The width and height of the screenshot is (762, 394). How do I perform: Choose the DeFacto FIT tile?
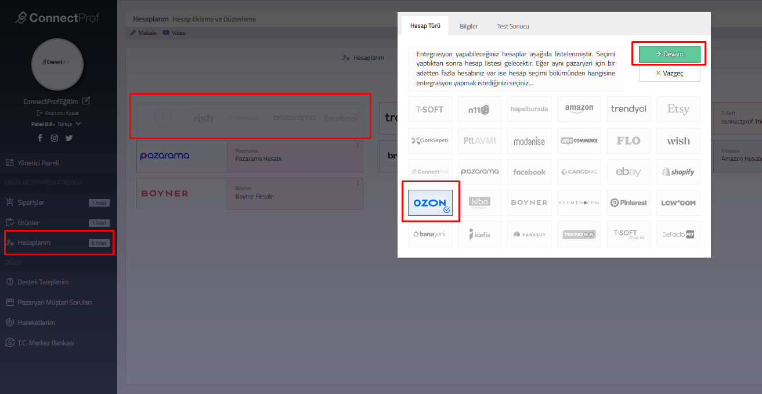pos(678,234)
